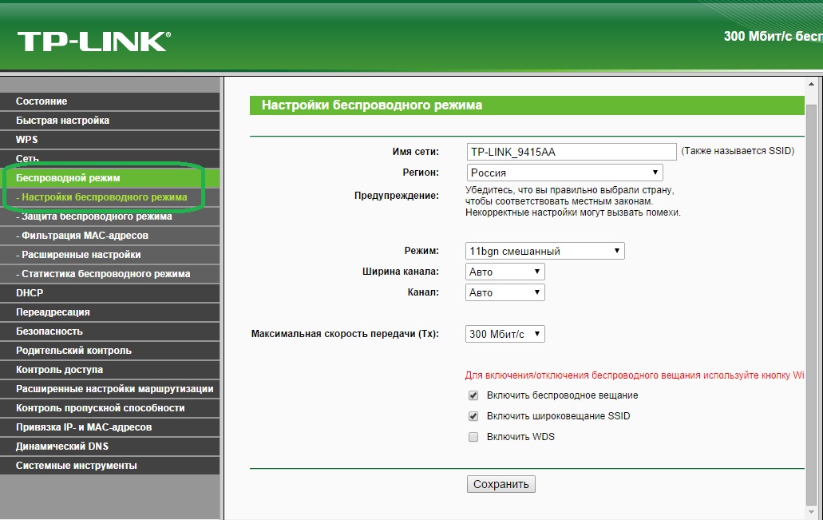Go to Быстрая настройка in the sidebar

tap(62, 121)
